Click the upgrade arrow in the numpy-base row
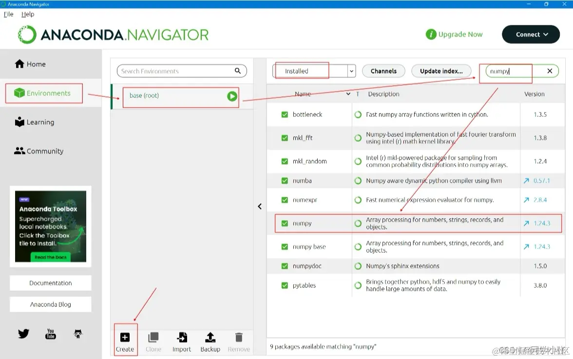 (526, 246)
